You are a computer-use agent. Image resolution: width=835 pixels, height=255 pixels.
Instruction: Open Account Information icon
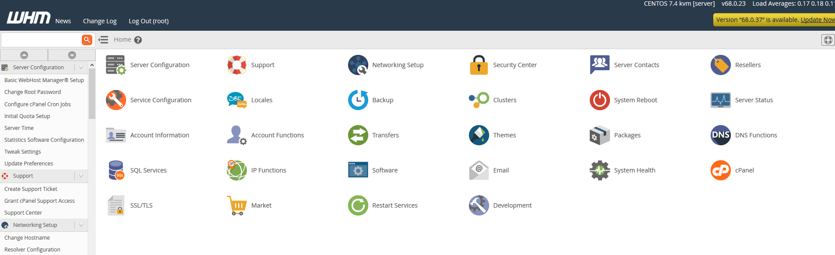pos(116,135)
